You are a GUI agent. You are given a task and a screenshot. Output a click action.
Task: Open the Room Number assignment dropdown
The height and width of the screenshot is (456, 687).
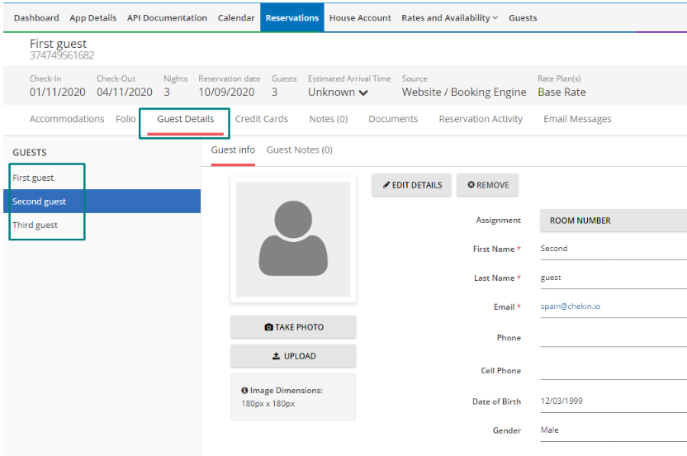612,221
